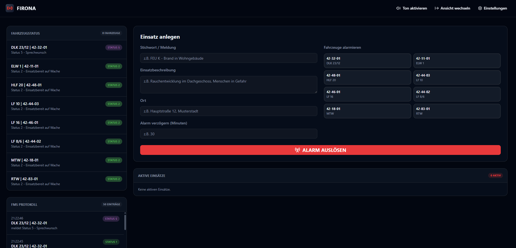Click the broadcast icon in the alarm button
The image size is (516, 248).
297,150
